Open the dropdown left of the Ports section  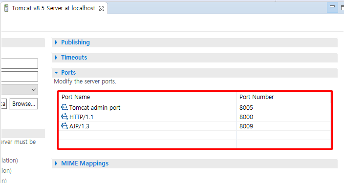[20, 90]
